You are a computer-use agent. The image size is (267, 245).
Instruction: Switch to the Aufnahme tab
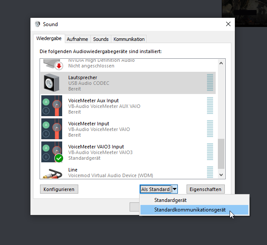tap(77, 39)
